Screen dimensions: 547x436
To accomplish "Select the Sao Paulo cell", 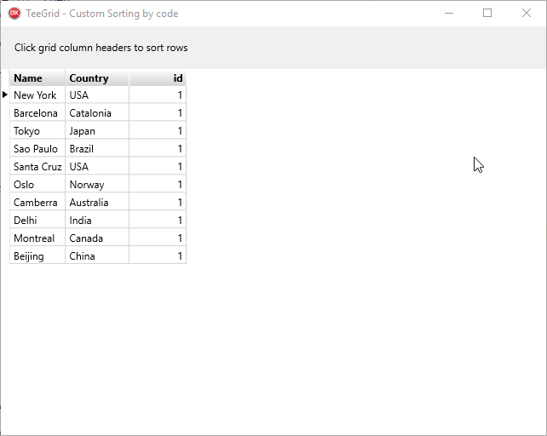I will tap(37, 148).
